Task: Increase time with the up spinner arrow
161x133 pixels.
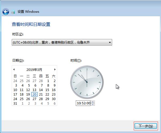Action: [93, 102]
